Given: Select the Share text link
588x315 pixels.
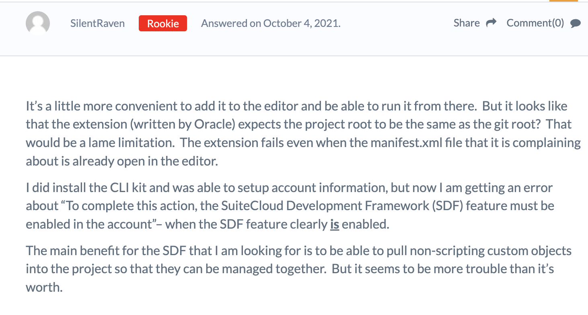Looking at the screenshot, I should tap(467, 23).
